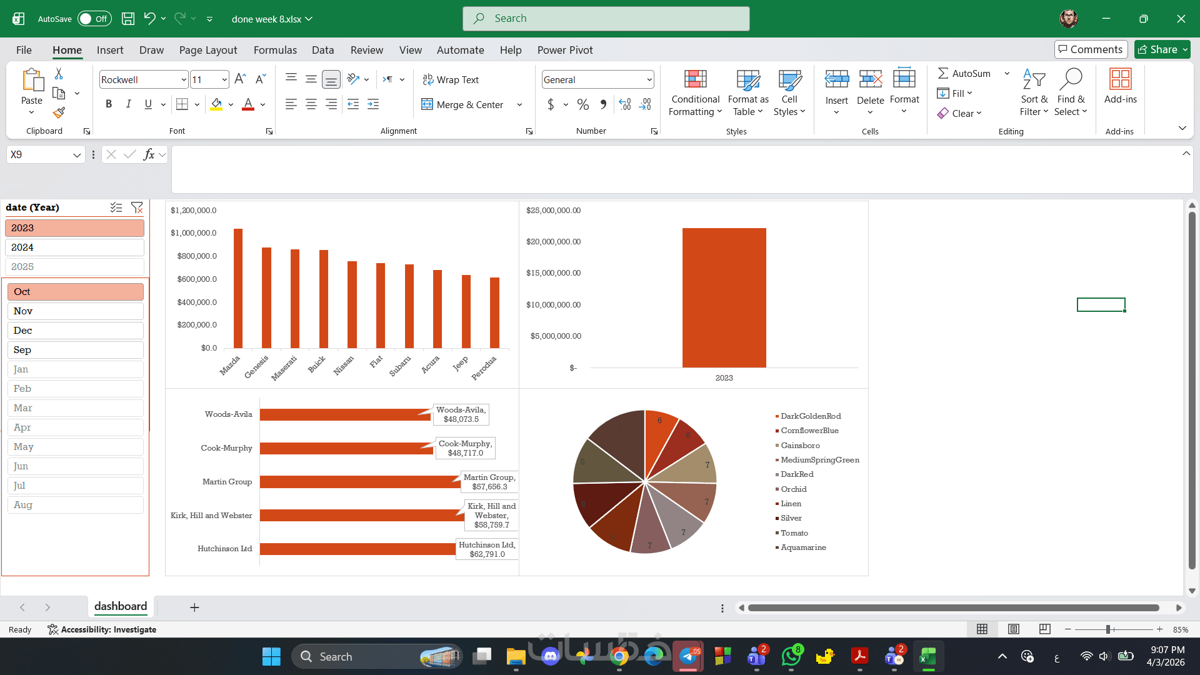Click the Format Painter icon
This screenshot has width=1200, height=675.
(x=59, y=113)
